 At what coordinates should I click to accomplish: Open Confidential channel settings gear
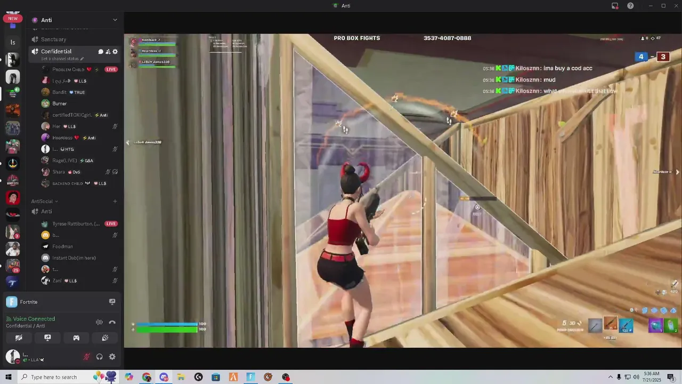click(x=115, y=52)
